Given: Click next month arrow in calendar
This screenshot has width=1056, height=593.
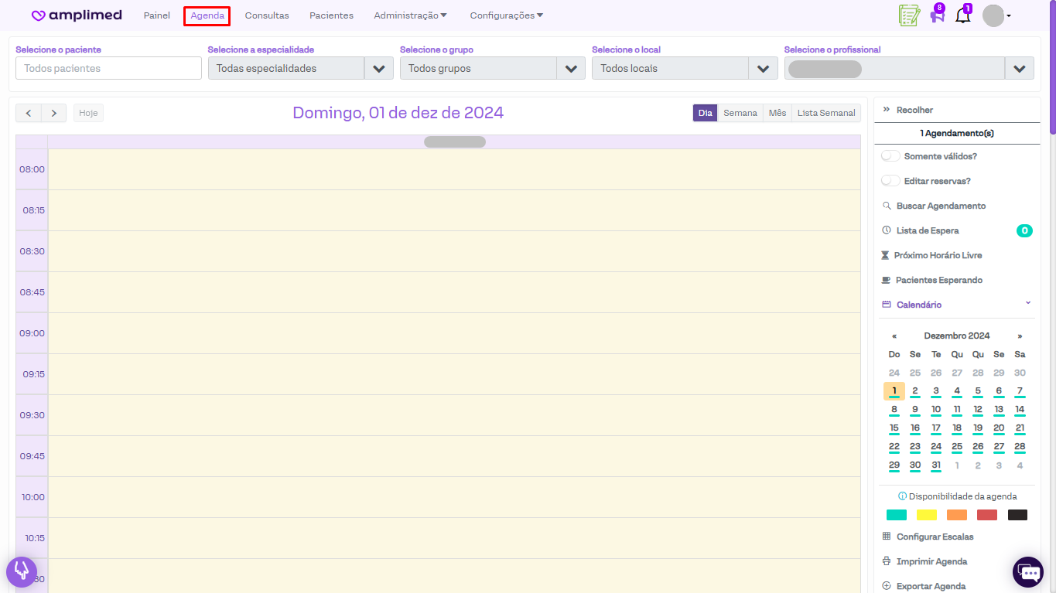Looking at the screenshot, I should pyautogui.click(x=1020, y=336).
